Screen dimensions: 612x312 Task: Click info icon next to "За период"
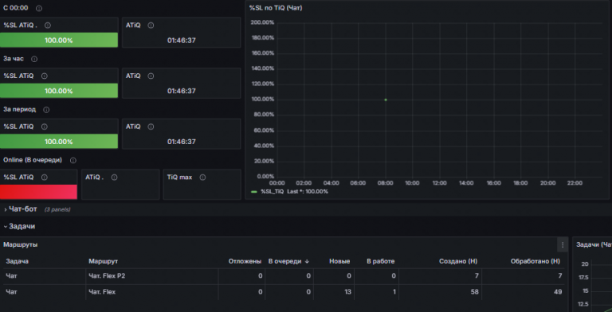(46, 110)
